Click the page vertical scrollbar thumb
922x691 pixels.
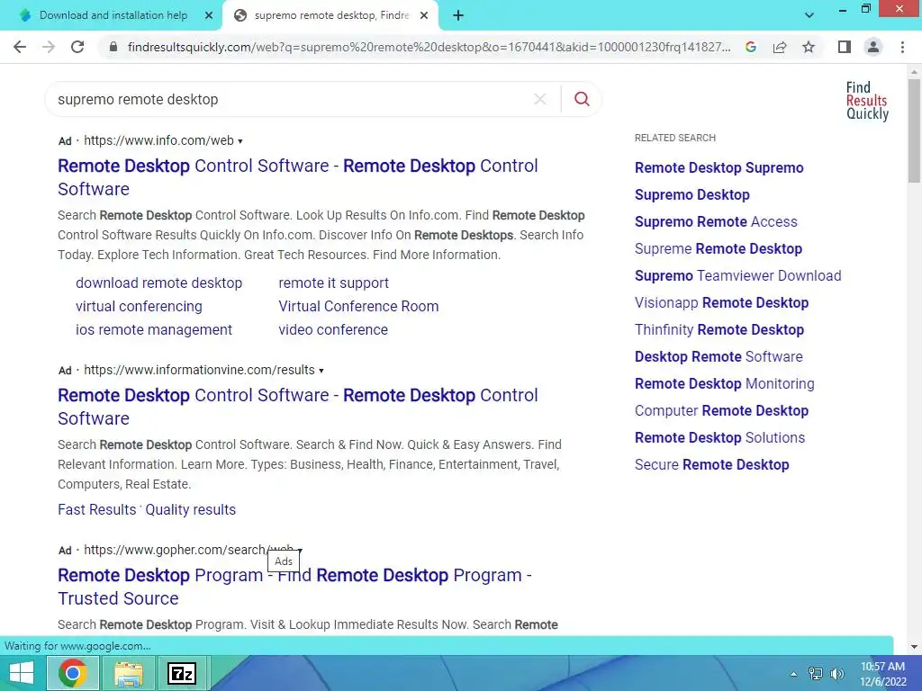click(914, 130)
